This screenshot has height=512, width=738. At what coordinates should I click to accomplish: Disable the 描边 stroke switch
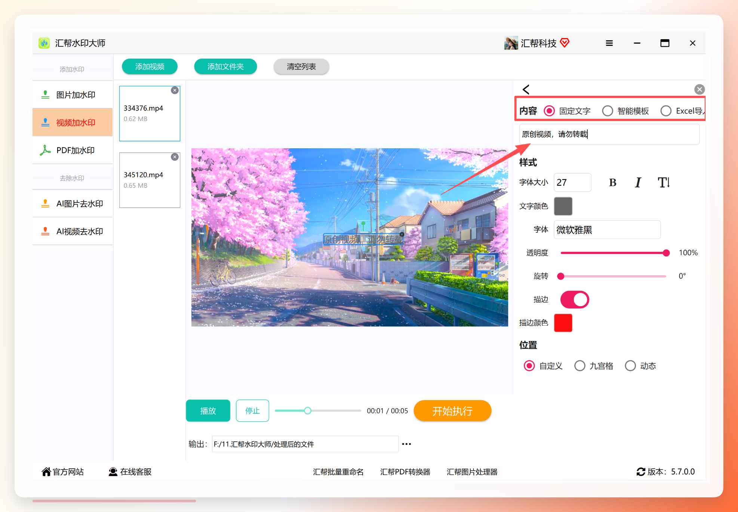pyautogui.click(x=575, y=300)
